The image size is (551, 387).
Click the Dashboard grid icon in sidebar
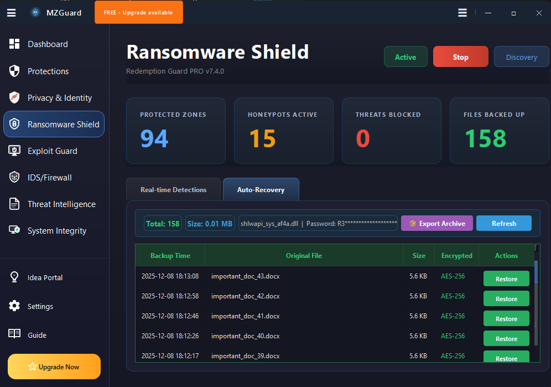pyautogui.click(x=14, y=44)
